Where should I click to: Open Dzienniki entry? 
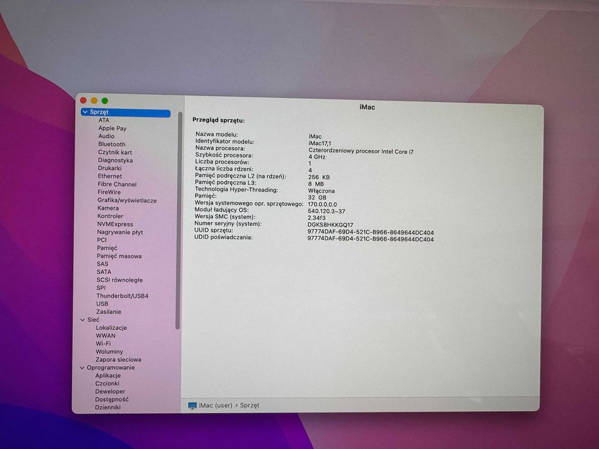coord(108,408)
